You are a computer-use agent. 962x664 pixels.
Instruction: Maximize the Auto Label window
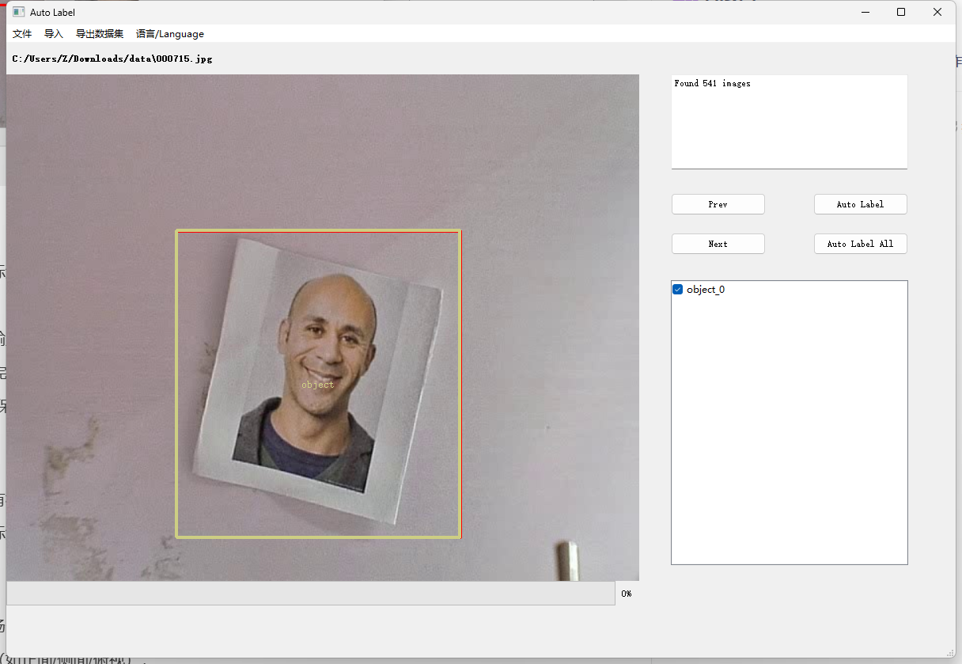point(901,12)
